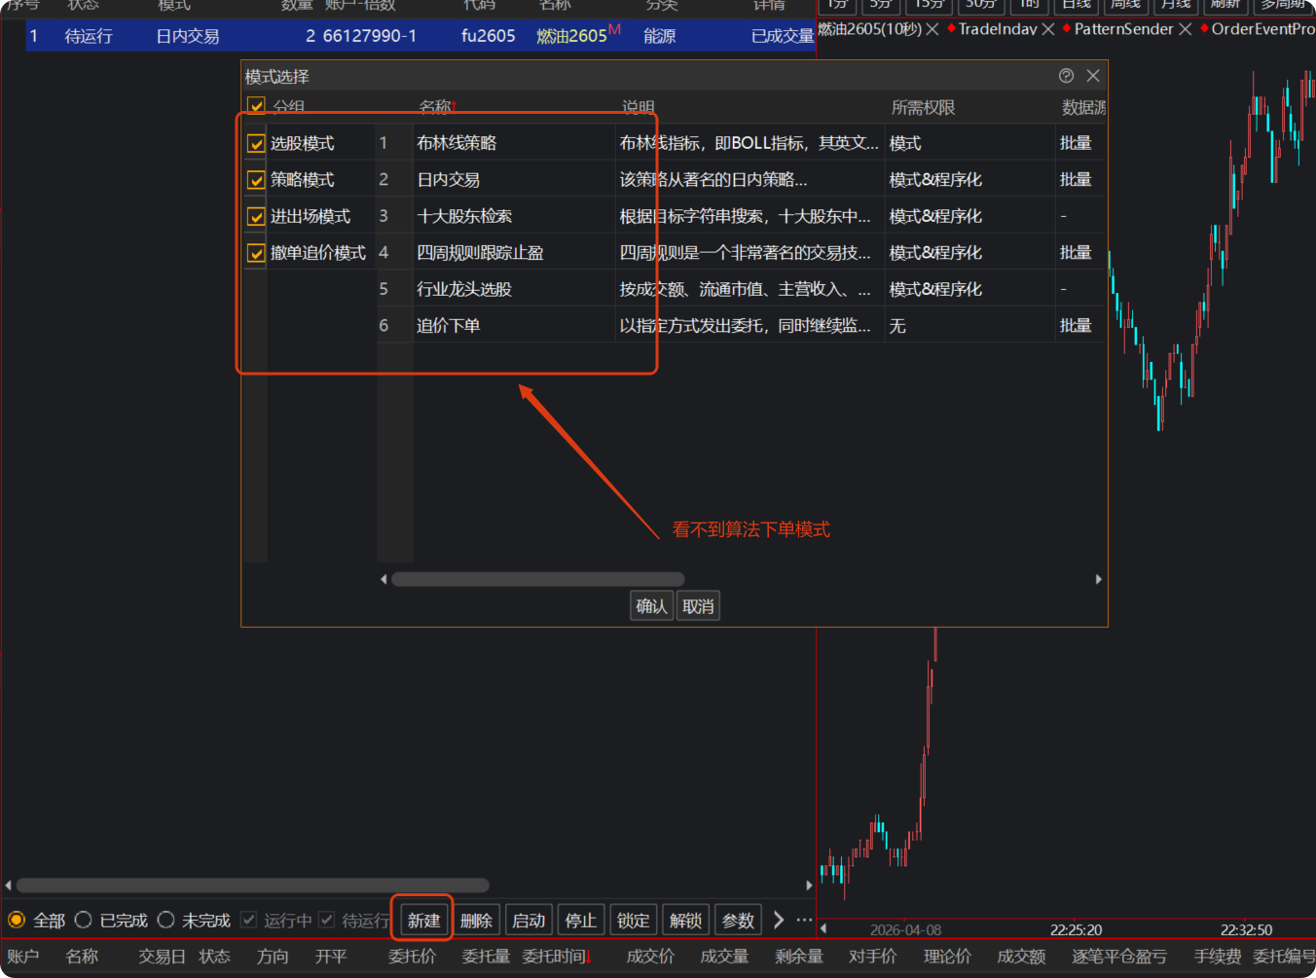Click the three-dots more options icon
This screenshot has width=1316, height=978.
(804, 920)
